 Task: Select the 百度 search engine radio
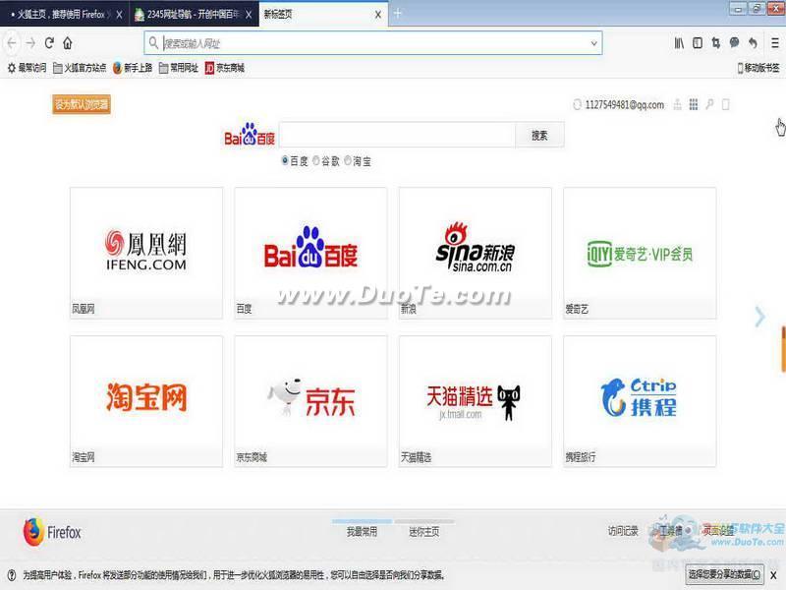click(x=285, y=160)
